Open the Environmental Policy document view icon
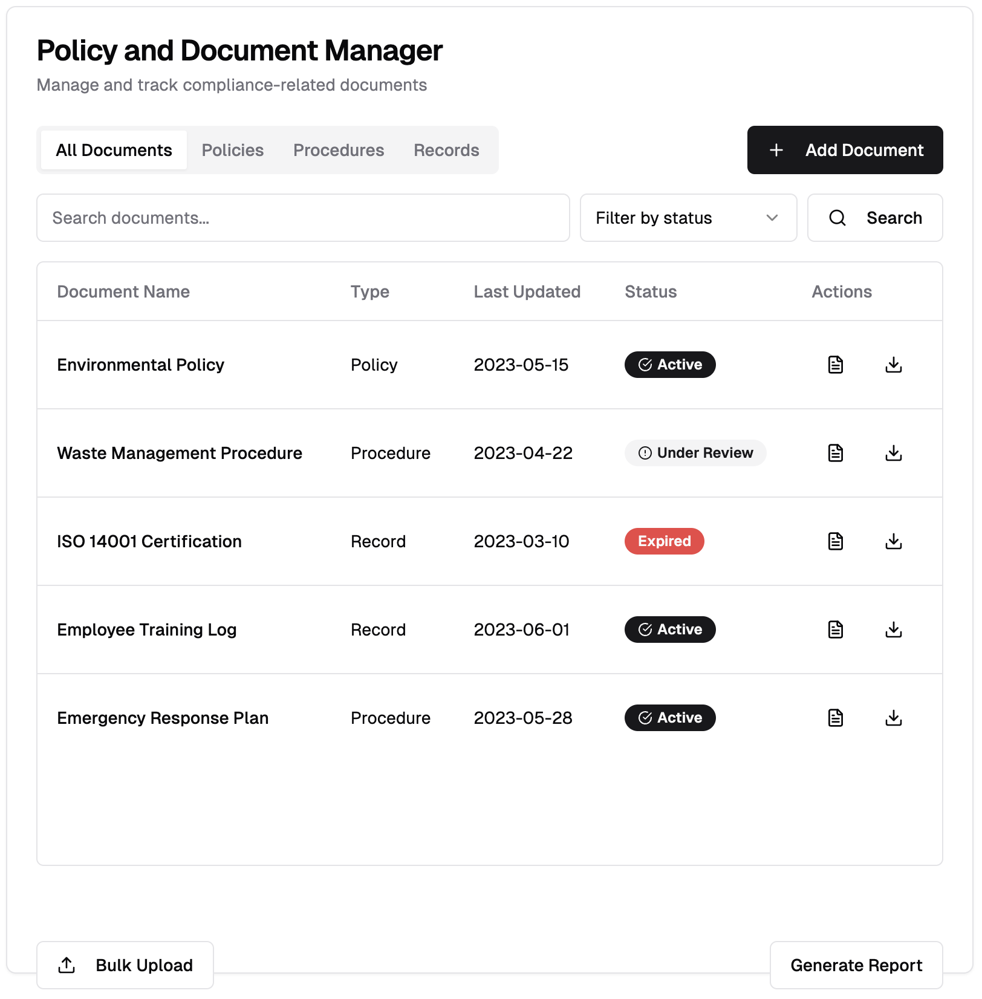 point(835,365)
